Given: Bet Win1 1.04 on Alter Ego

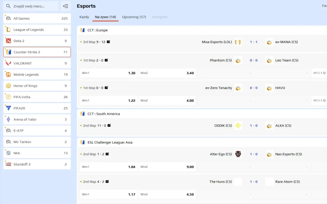Looking at the screenshot, I should [x=109, y=167].
